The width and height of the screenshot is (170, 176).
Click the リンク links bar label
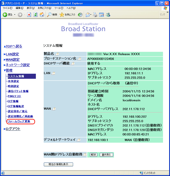pyautogui.click(x=162, y=15)
